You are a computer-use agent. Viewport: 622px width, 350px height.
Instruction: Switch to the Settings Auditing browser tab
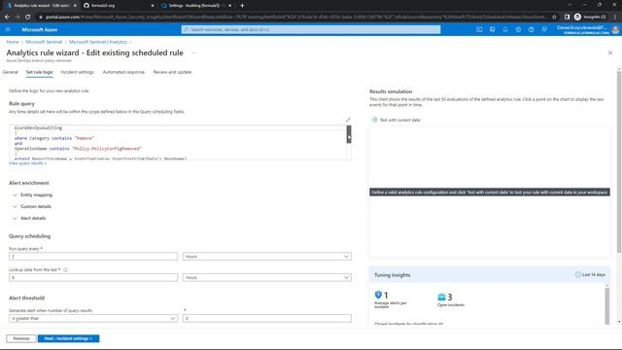click(x=196, y=6)
